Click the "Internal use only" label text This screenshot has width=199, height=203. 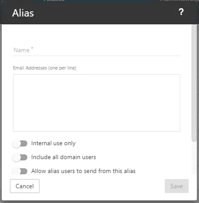click(53, 143)
